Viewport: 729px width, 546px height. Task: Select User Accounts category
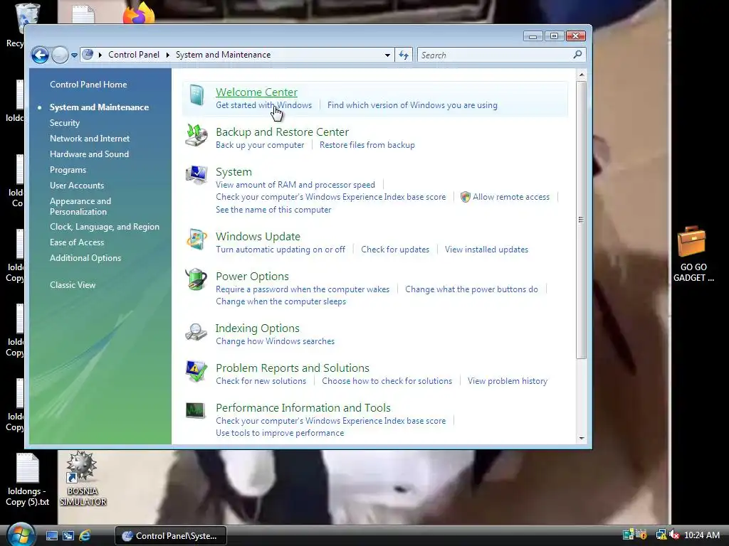point(77,186)
